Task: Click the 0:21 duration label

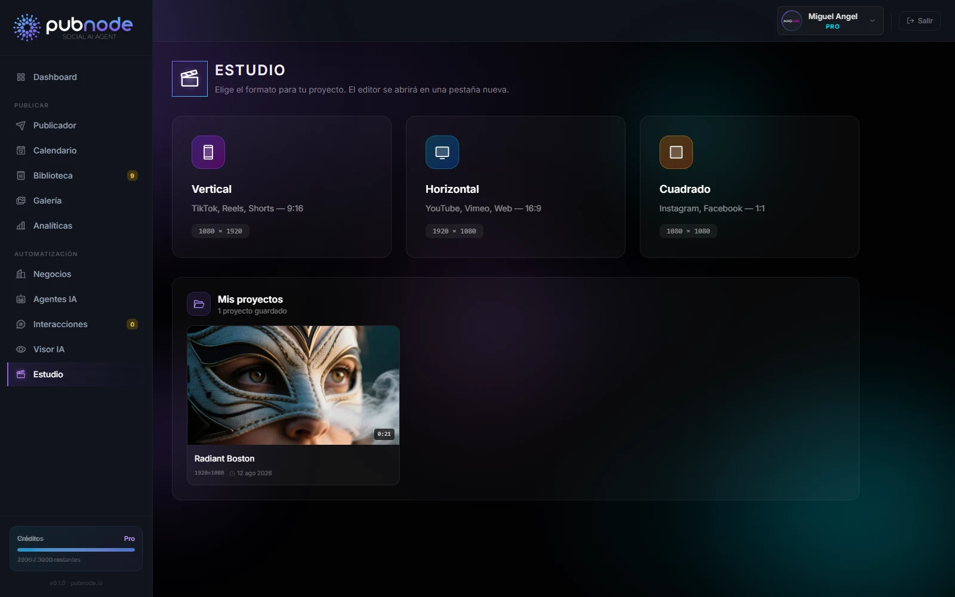Action: (384, 434)
